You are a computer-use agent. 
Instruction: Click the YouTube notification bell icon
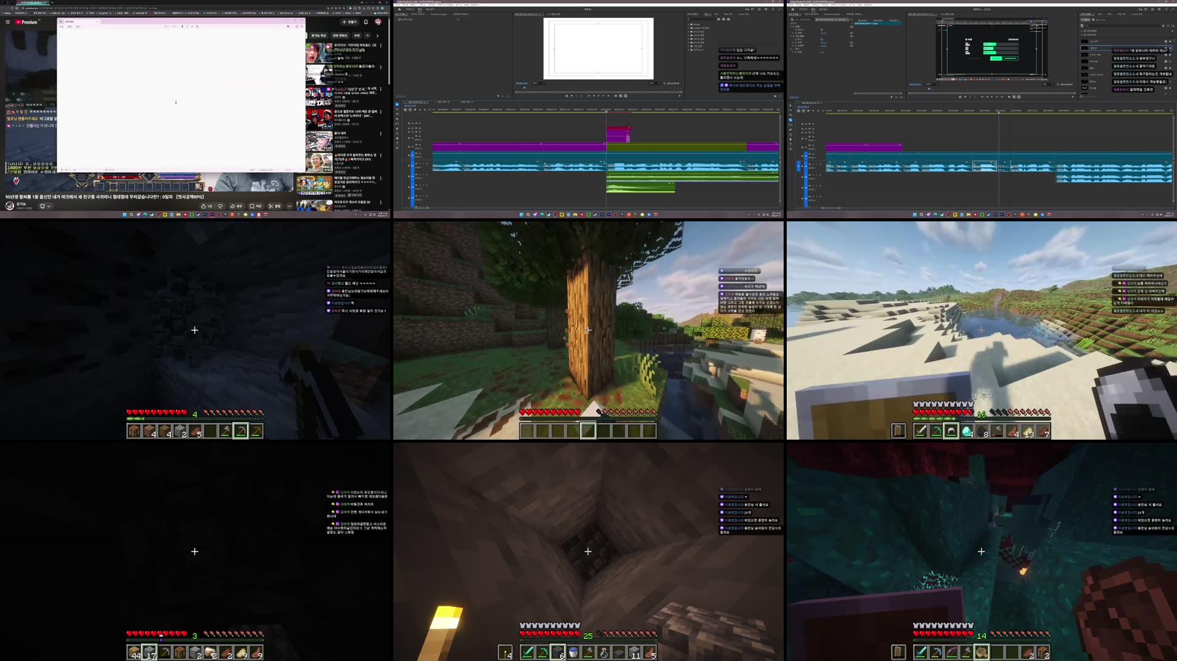pyautogui.click(x=365, y=22)
